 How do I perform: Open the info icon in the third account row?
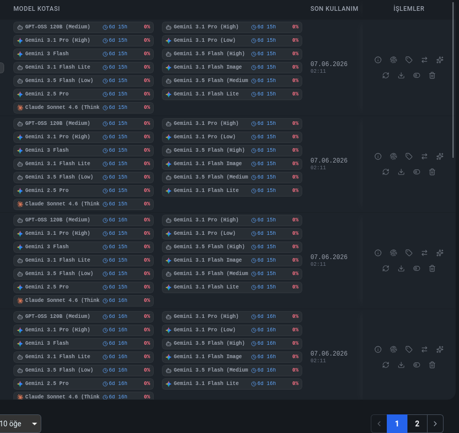point(378,253)
